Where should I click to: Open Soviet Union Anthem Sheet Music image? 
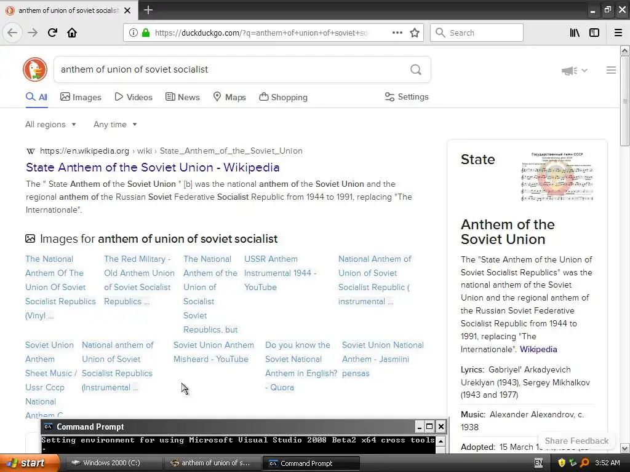[x=50, y=379]
